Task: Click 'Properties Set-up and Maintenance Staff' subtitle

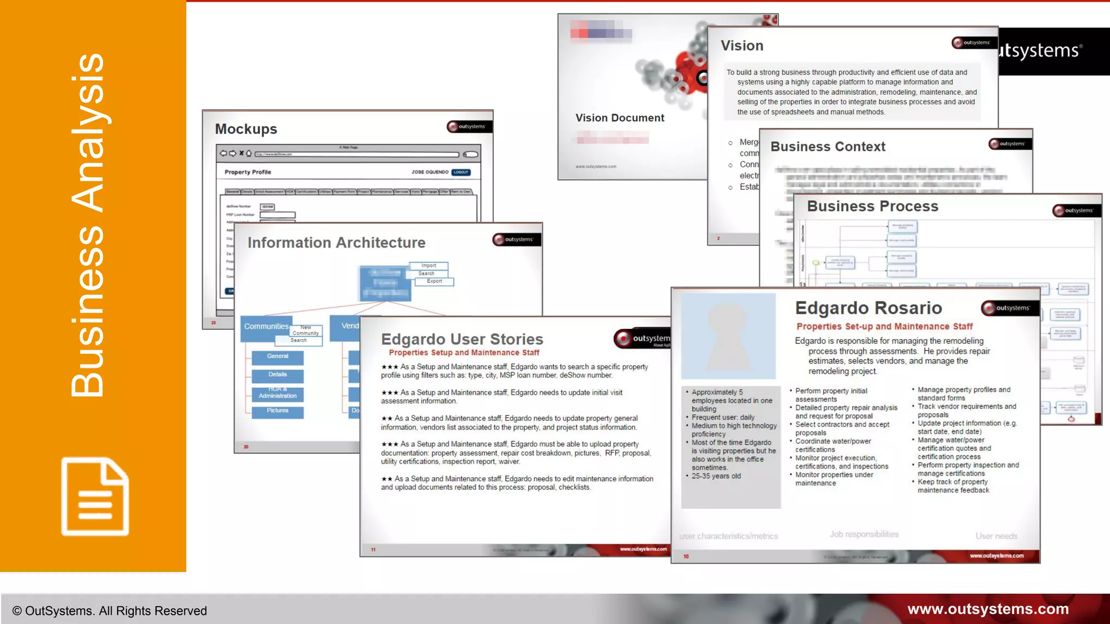Action: click(885, 327)
